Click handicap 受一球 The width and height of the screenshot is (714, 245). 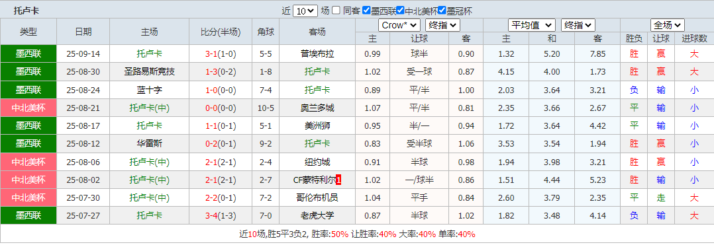[419, 72]
